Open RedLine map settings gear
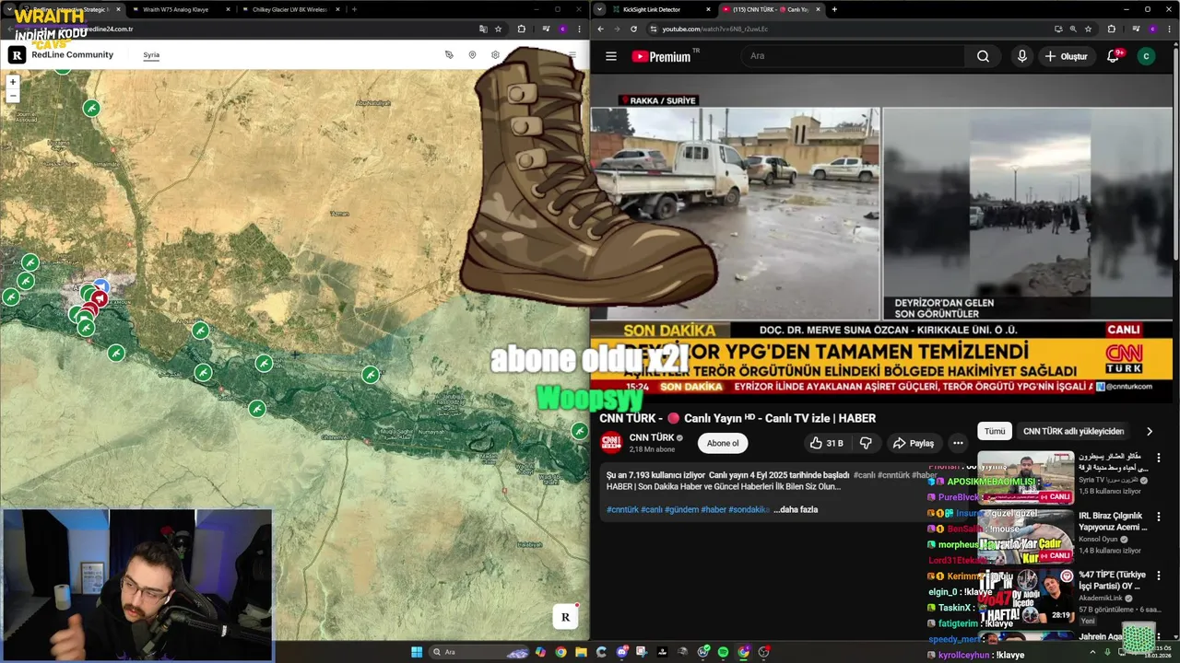 (495, 55)
